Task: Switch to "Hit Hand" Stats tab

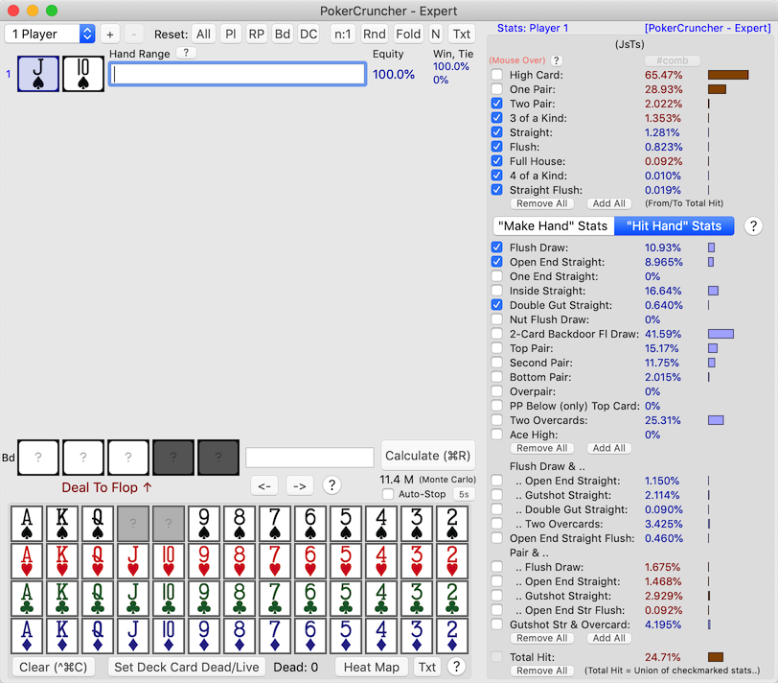Action: (675, 226)
